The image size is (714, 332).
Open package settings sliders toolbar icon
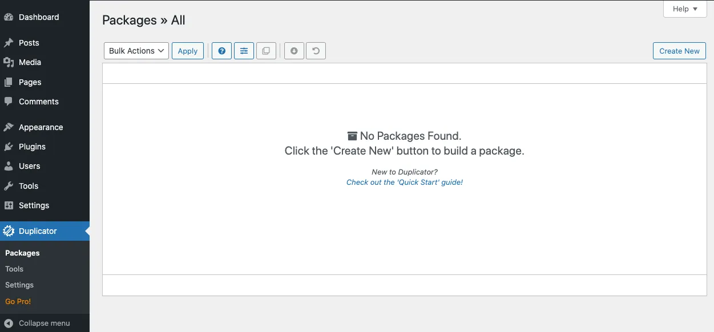[244, 51]
